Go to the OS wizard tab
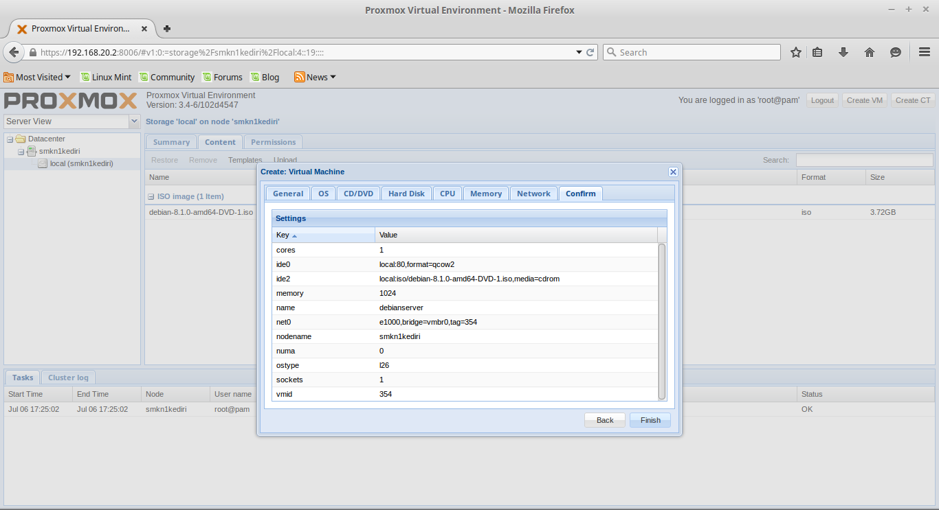939x510 pixels. tap(323, 194)
